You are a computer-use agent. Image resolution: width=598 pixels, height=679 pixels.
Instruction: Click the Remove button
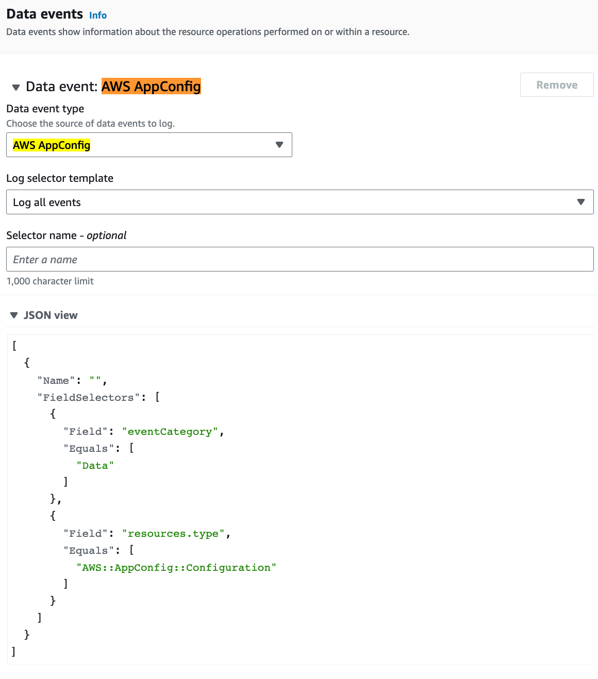557,85
